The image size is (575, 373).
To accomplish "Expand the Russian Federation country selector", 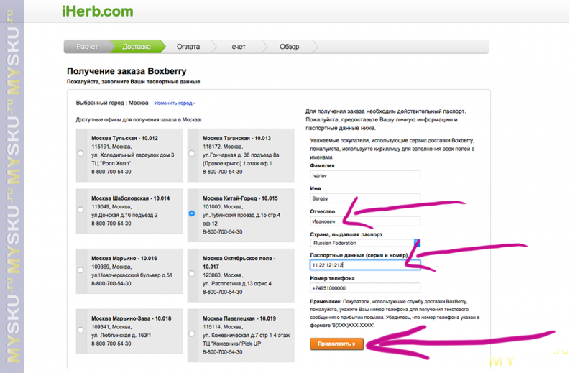I will pyautogui.click(x=365, y=243).
